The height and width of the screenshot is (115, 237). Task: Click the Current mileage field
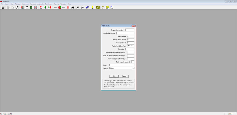(x=131, y=36)
